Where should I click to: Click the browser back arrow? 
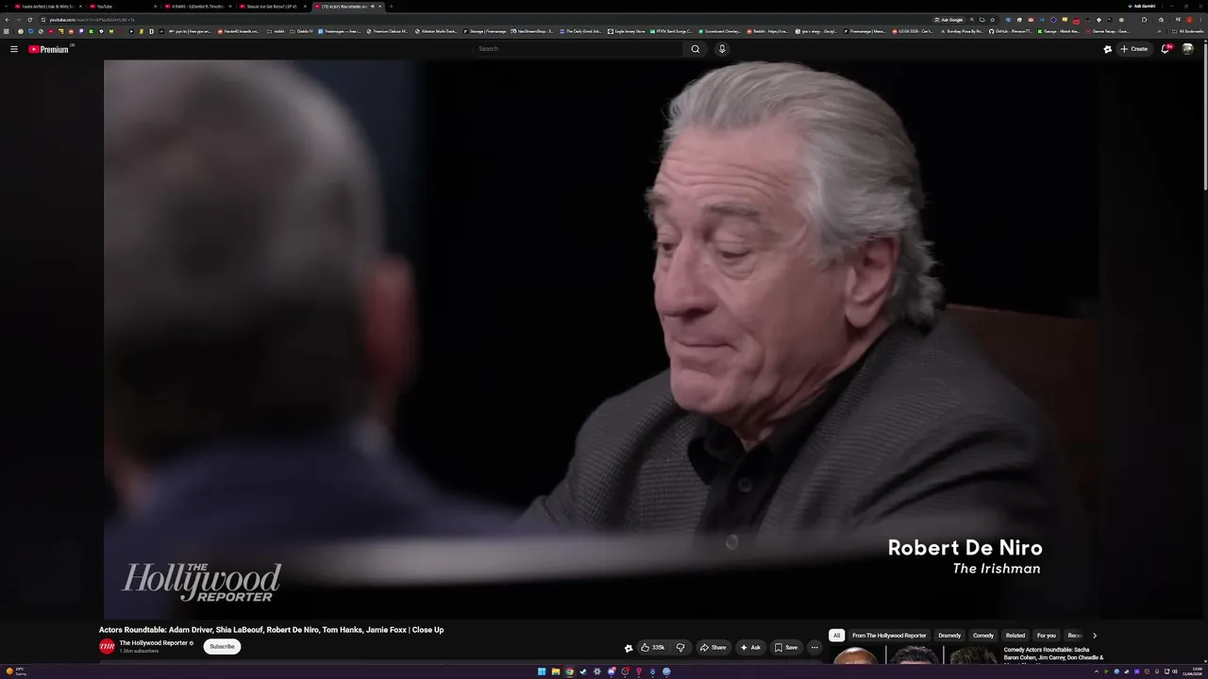pos(7,19)
